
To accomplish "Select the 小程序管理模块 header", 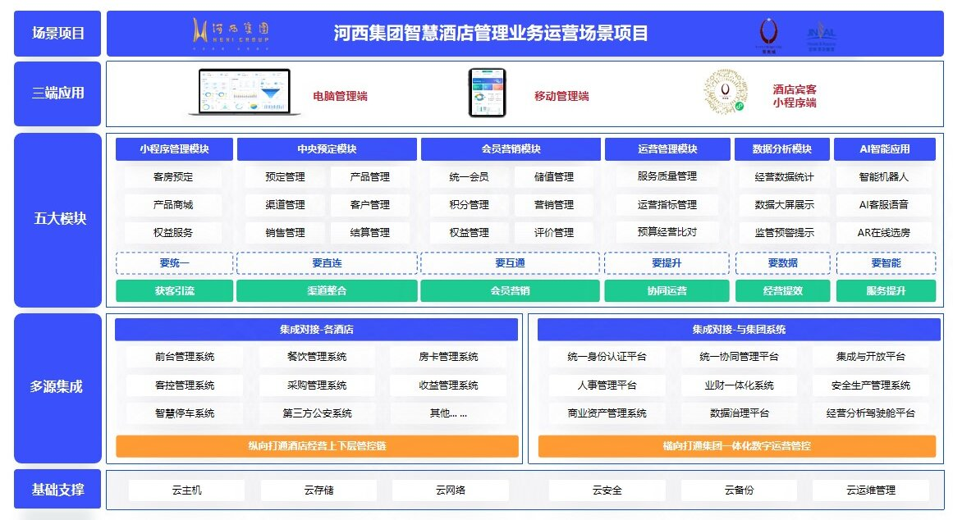I will 174,149.
